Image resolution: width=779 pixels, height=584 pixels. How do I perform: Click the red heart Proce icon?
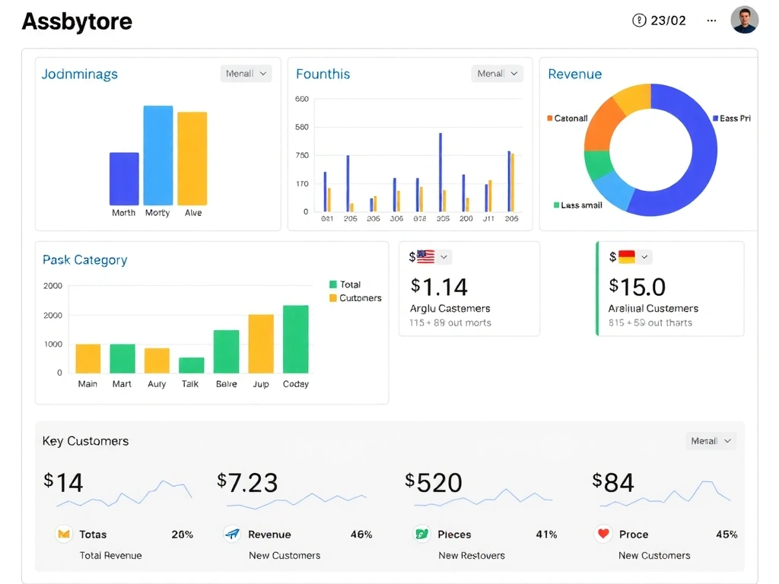[603, 535]
